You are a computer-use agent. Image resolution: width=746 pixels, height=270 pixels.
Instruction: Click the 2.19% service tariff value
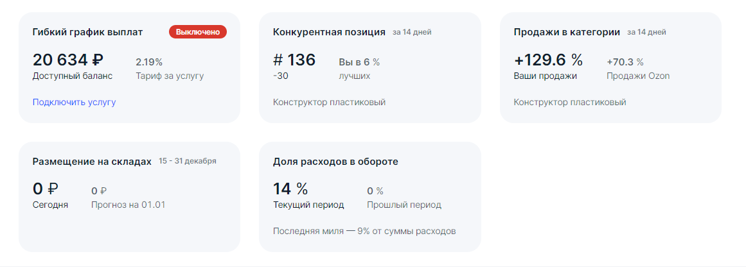tap(149, 62)
